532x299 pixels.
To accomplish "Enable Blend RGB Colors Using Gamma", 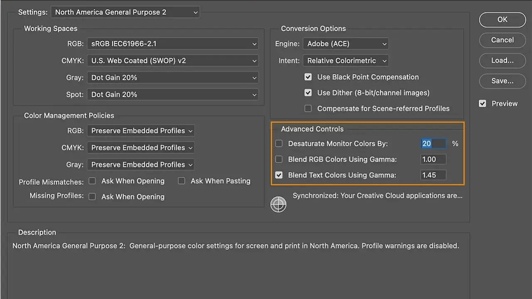I will [279, 159].
